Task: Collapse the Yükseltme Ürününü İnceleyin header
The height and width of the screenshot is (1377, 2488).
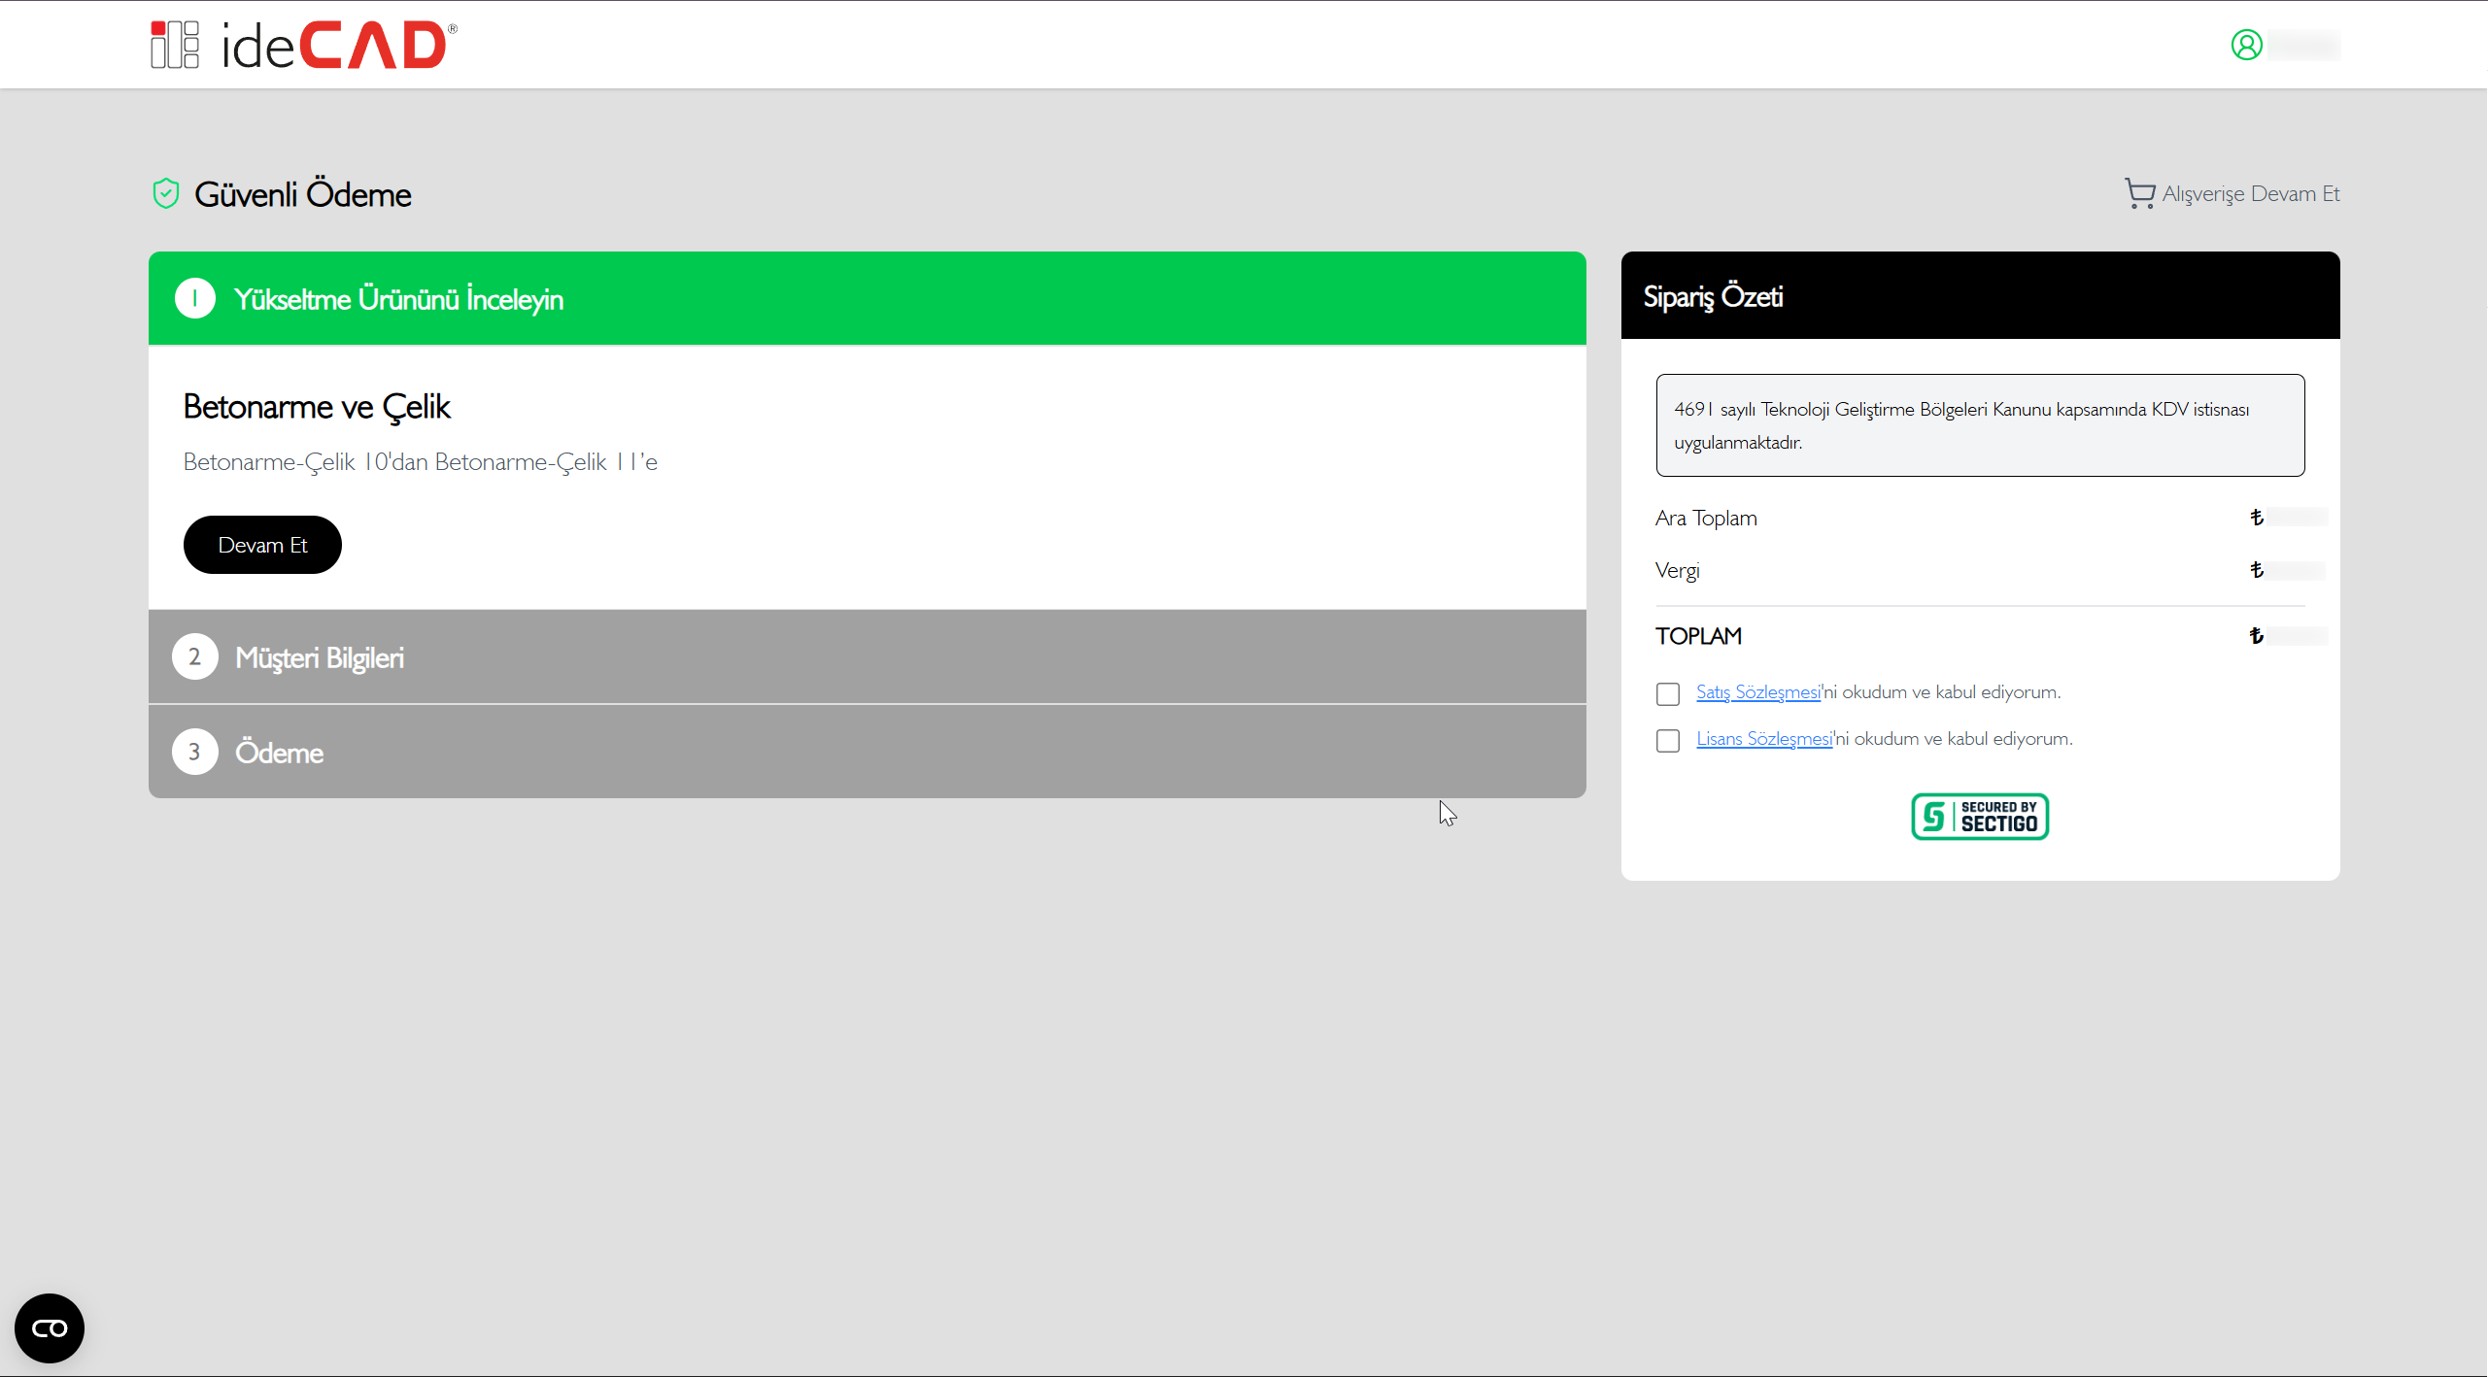Action: (x=868, y=298)
